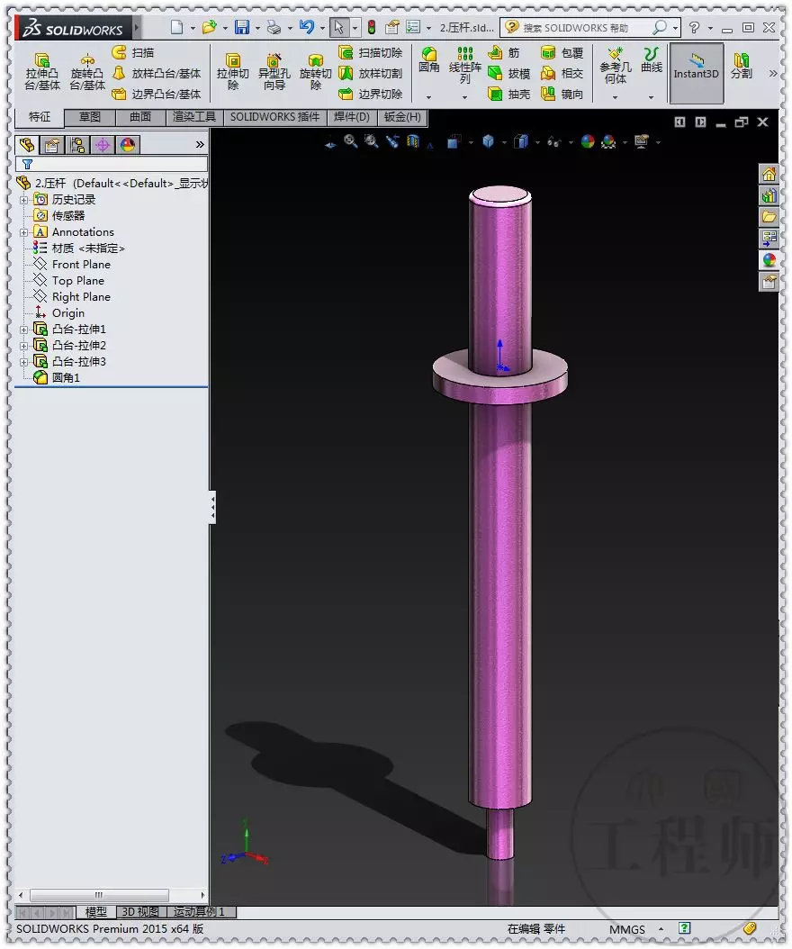Switch to the 草图 (Sketch) tab
792x949 pixels.
tap(89, 117)
